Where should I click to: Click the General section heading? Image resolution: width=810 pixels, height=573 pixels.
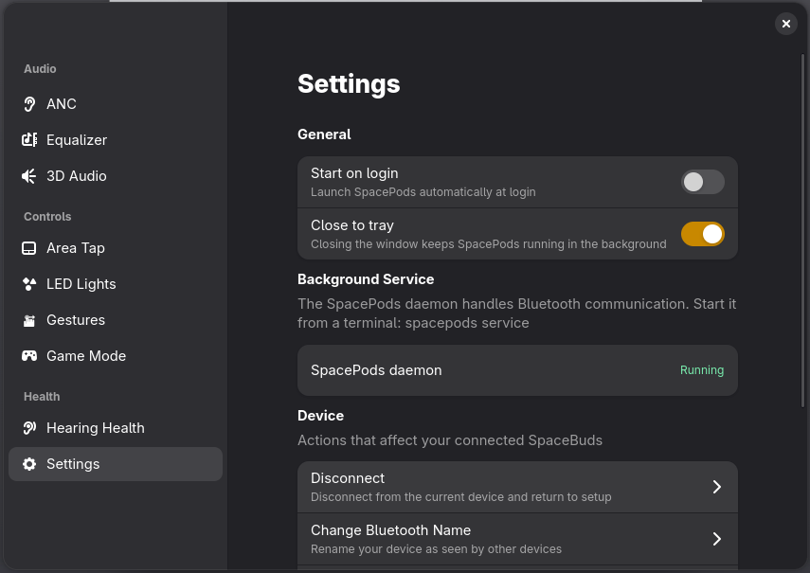(x=324, y=134)
